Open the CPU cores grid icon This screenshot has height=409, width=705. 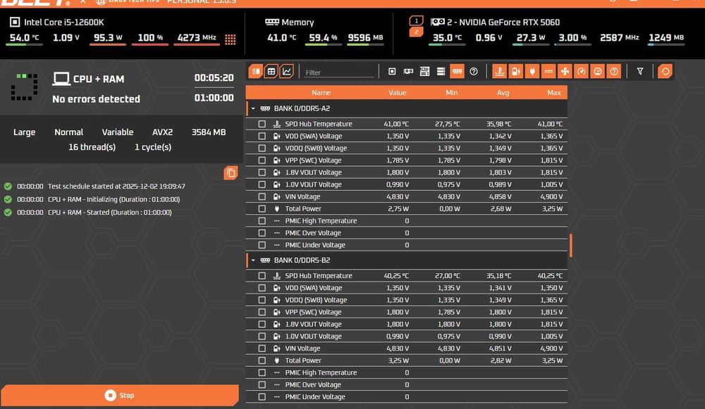pos(231,39)
